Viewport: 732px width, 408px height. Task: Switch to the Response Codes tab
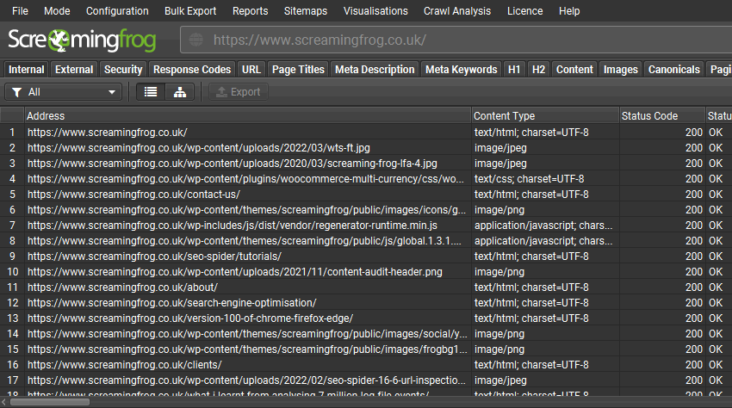pyautogui.click(x=192, y=70)
